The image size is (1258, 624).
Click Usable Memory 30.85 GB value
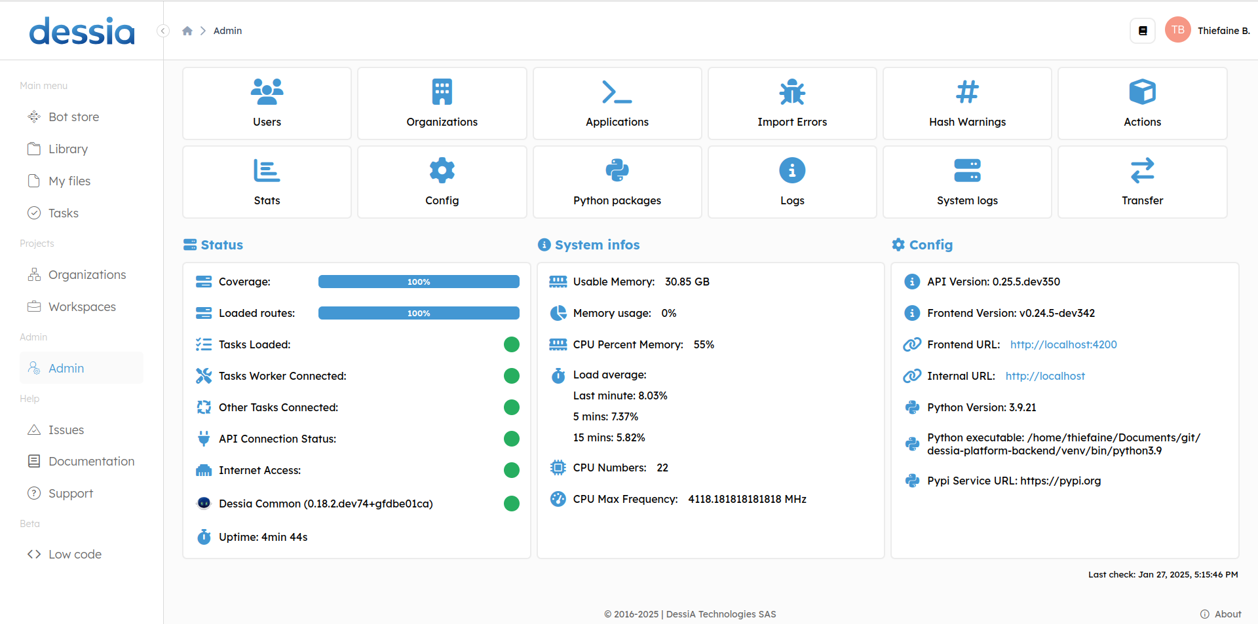coord(687,282)
